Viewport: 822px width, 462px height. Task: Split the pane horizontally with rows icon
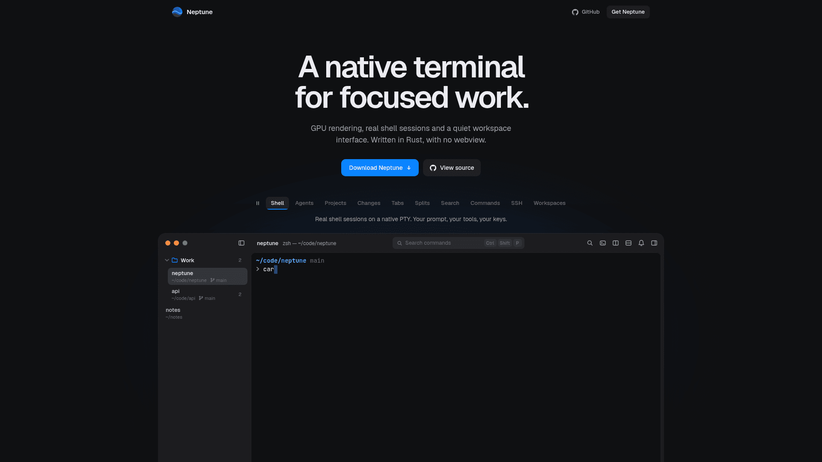click(x=628, y=243)
